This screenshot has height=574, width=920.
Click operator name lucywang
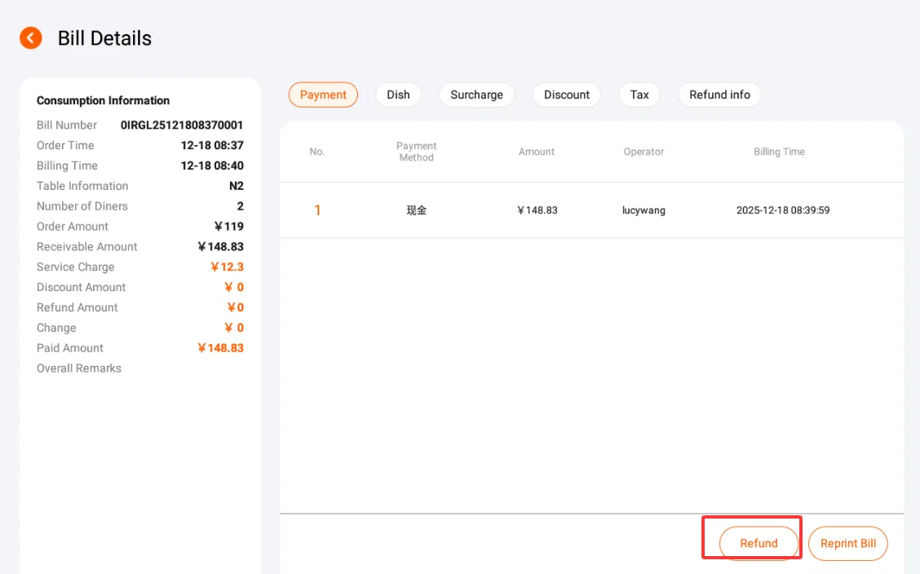[x=644, y=210]
